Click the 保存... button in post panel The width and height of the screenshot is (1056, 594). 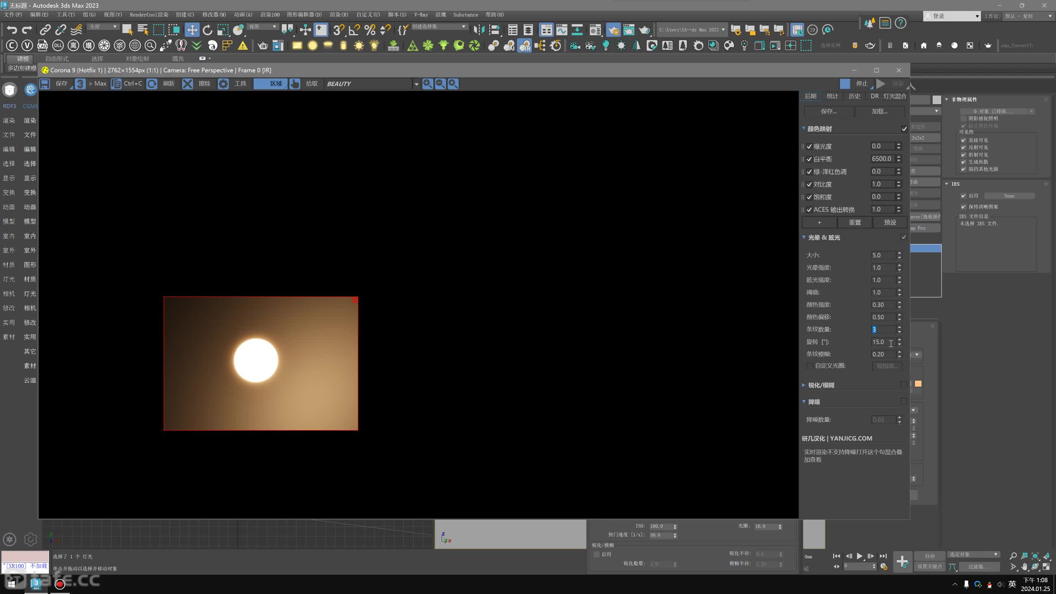(829, 111)
